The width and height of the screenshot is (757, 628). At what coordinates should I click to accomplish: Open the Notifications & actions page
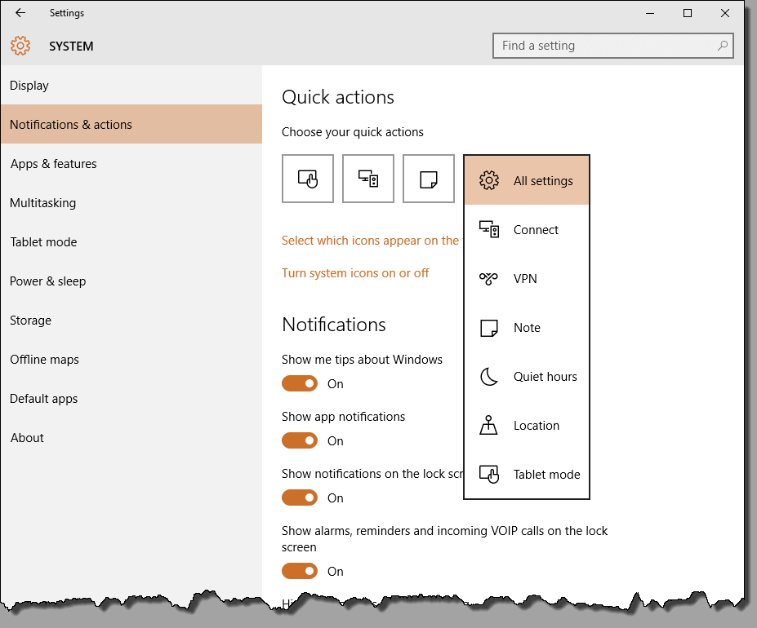[131, 125]
